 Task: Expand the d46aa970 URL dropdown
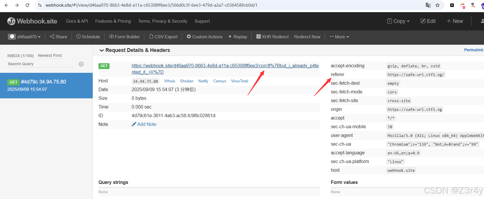29,37
